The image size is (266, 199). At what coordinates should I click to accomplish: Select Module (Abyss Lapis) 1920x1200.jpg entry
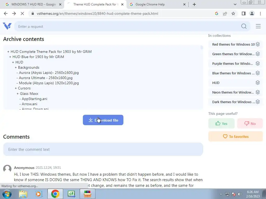49,83
